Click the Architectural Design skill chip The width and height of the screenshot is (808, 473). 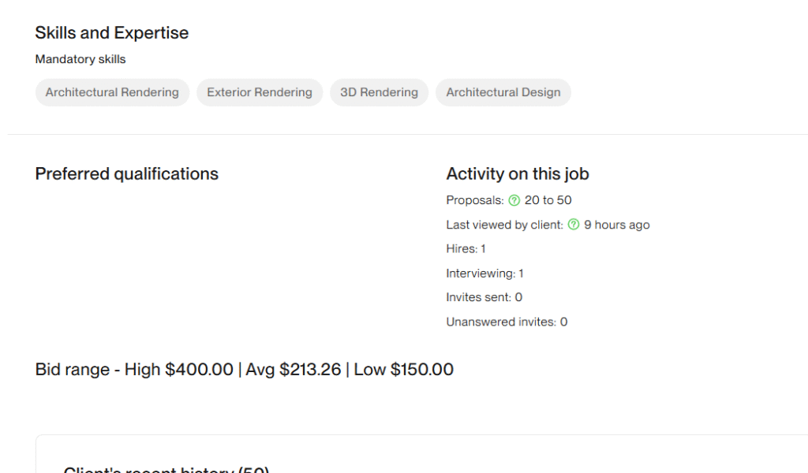pyautogui.click(x=503, y=92)
